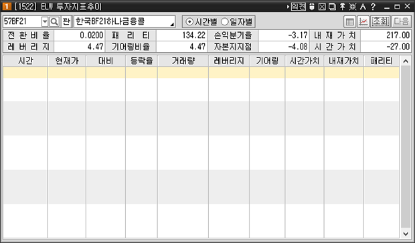Click the 시간가치 column header
The height and width of the screenshot is (243, 415).
tap(305, 61)
